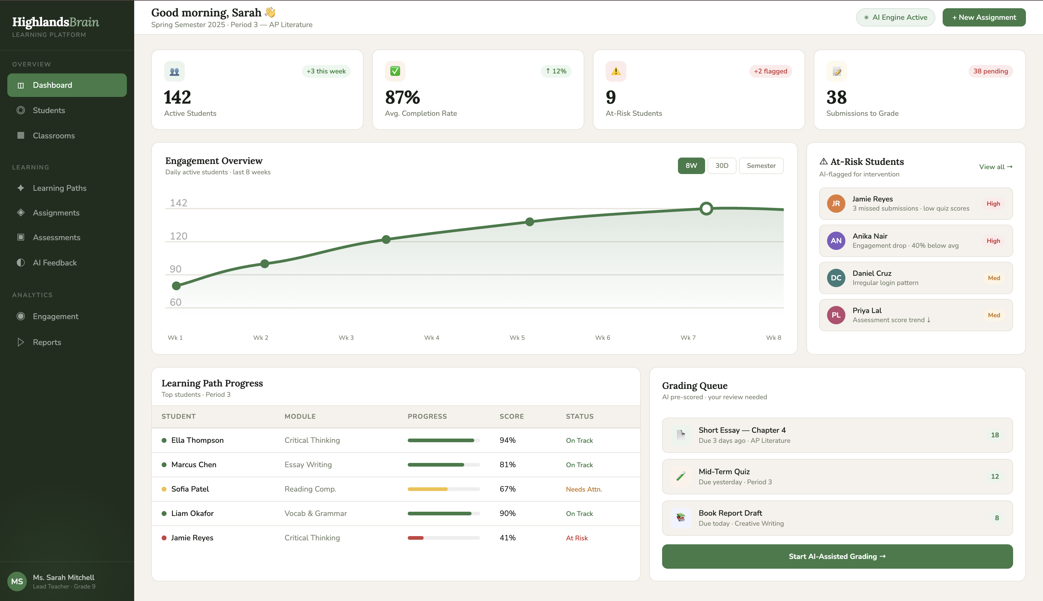
Task: Click the + New Assignment button
Action: [x=984, y=17]
